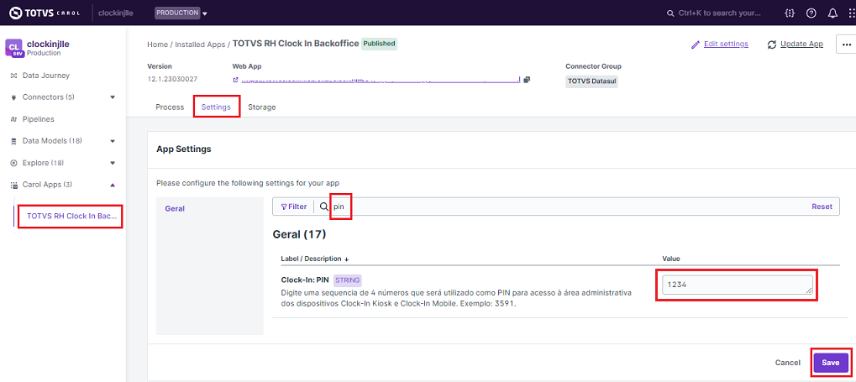Viewport: 856px width, 382px height.
Task: Click Edit settings link
Action: tap(726, 44)
